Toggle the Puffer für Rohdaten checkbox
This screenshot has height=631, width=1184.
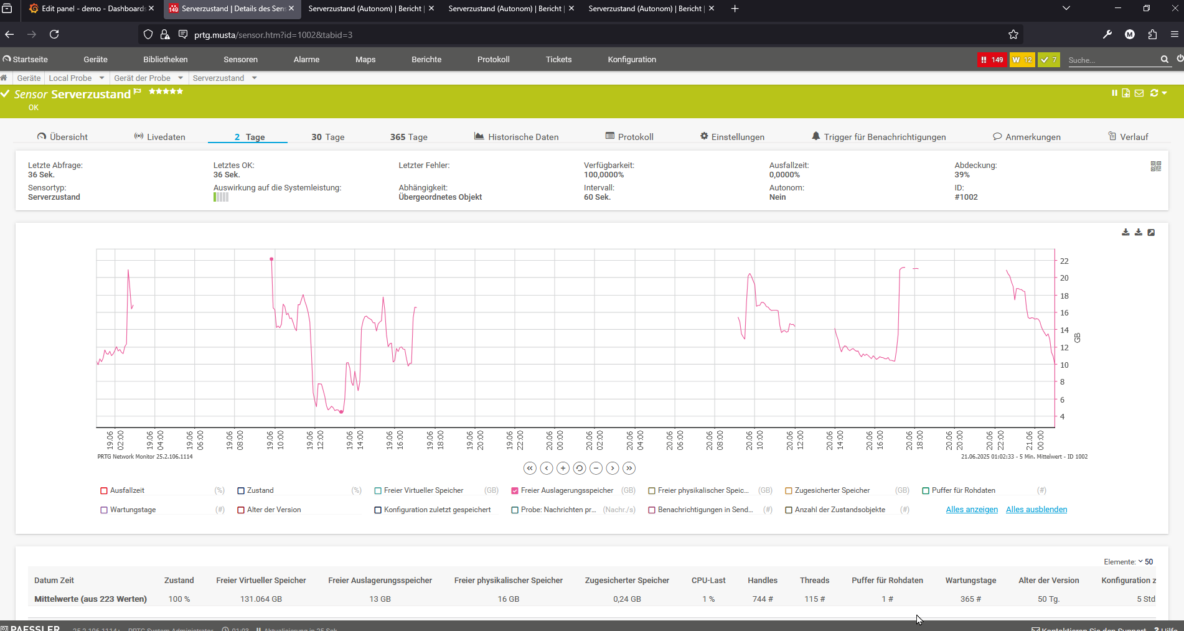point(926,491)
